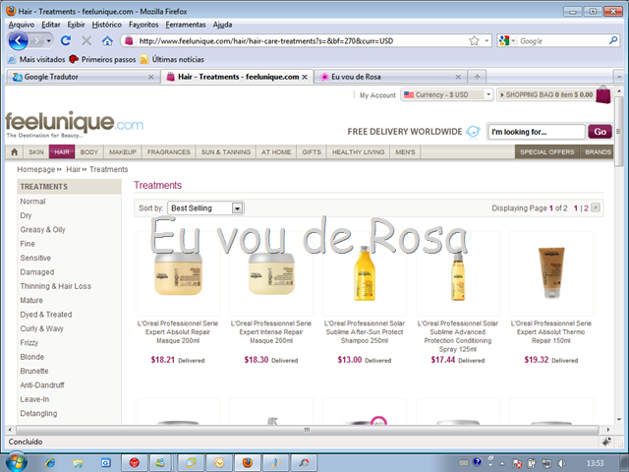629x472 pixels.
Task: Switch to the Eu vou de Rosa tab
Action: [391, 77]
